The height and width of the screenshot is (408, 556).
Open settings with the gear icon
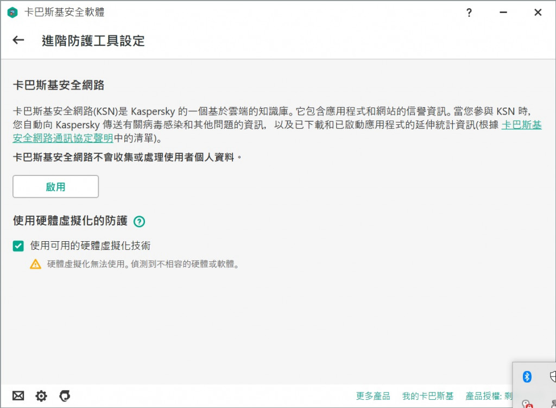(41, 396)
